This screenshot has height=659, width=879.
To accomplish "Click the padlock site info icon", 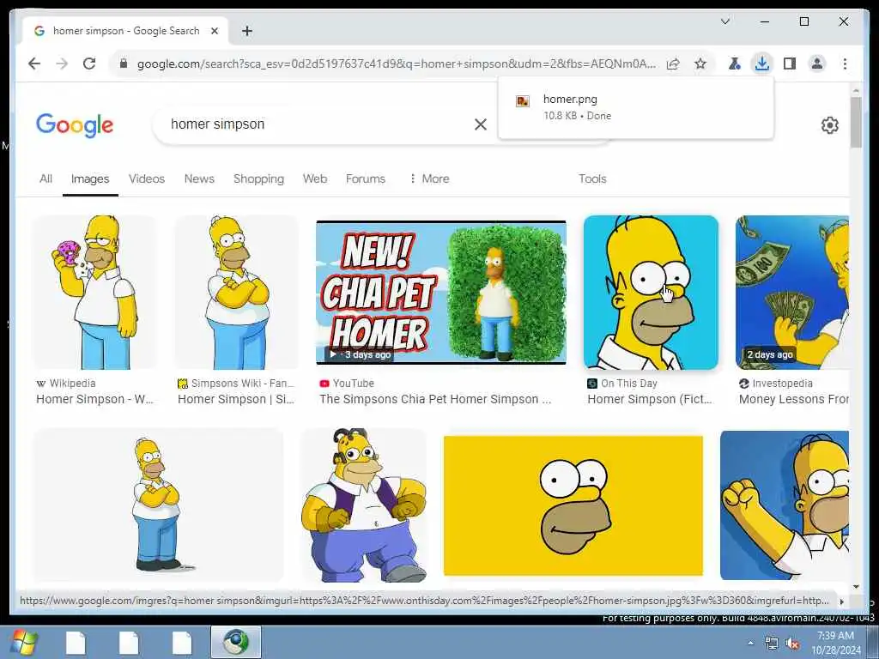I will click(x=124, y=63).
